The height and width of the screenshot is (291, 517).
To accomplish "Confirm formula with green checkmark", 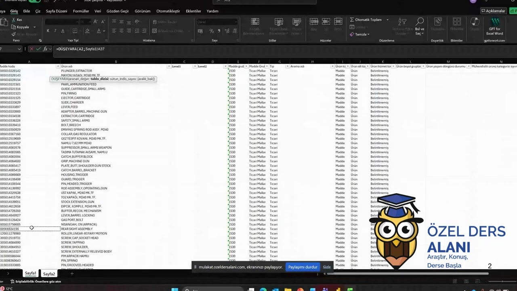I will pos(38,49).
